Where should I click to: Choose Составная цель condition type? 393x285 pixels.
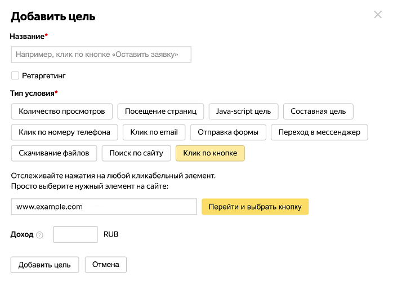coord(318,112)
